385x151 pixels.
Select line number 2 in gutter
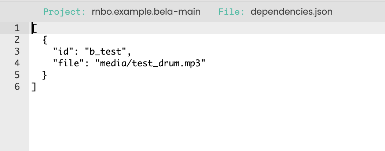click(x=17, y=40)
